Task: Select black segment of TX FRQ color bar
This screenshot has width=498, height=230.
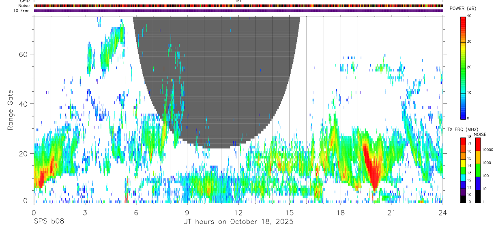Action: point(463,199)
